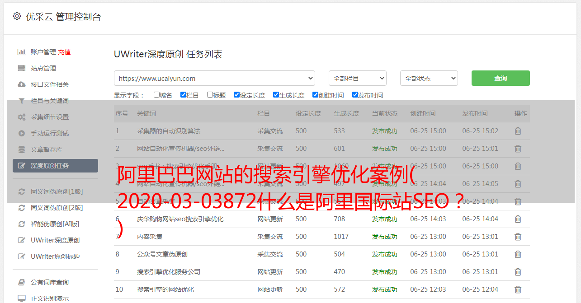This screenshot has width=581, height=303.
Task: Open UWriter深度原创 in the sidebar
Action: 55,240
